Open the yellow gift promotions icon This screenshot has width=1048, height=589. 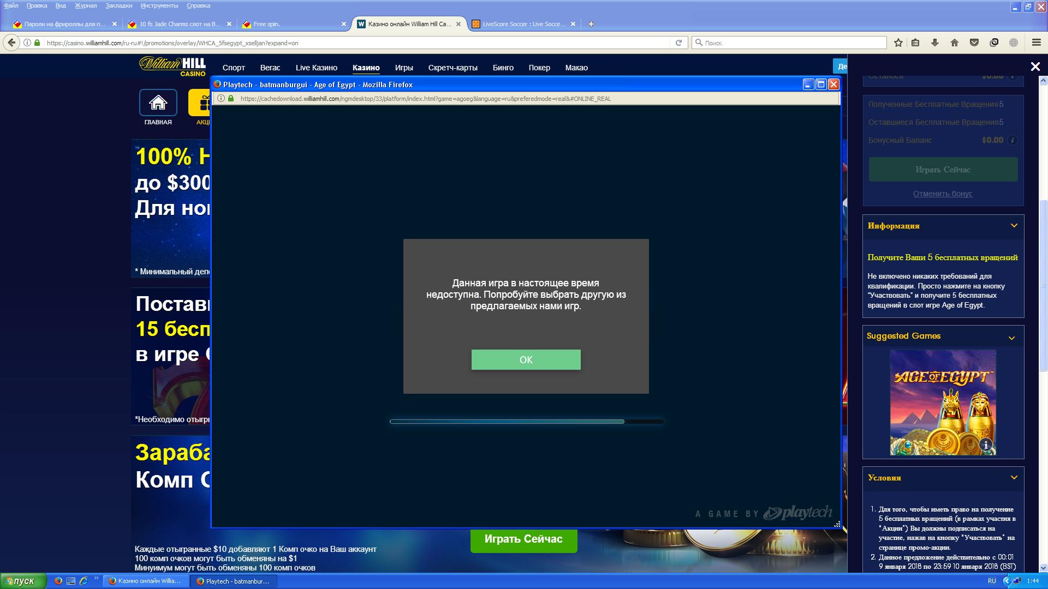pos(200,103)
